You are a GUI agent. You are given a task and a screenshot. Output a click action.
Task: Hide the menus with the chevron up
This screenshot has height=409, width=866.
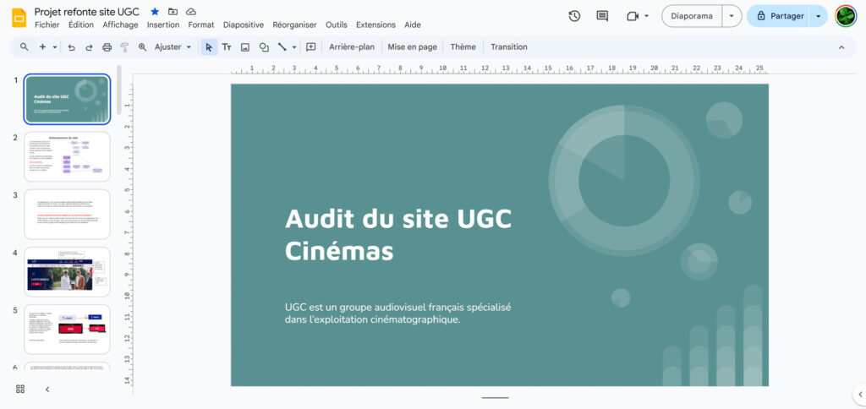(841, 47)
